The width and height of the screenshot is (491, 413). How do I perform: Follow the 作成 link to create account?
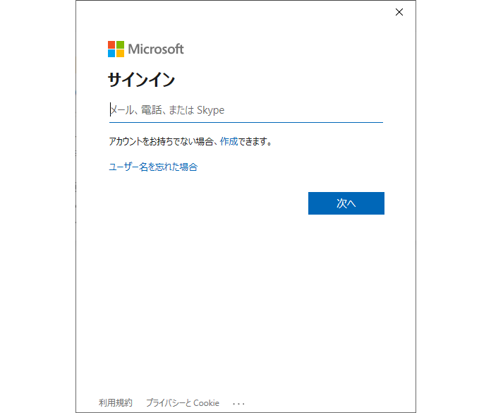pyautogui.click(x=229, y=141)
